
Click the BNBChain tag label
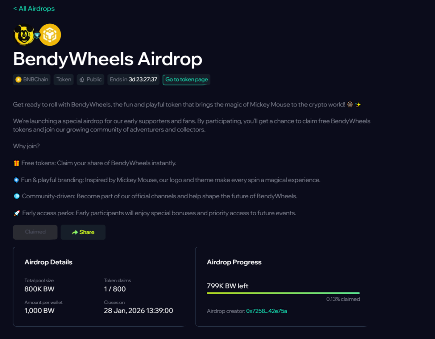(x=36, y=79)
